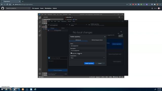
Task: Open the Repository menu in GitHub Desktop
Action: click(64, 21)
